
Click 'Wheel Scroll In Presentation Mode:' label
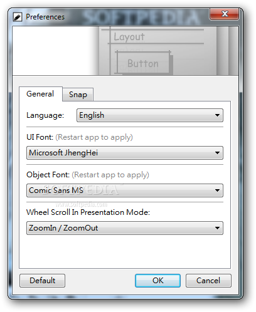(88, 212)
